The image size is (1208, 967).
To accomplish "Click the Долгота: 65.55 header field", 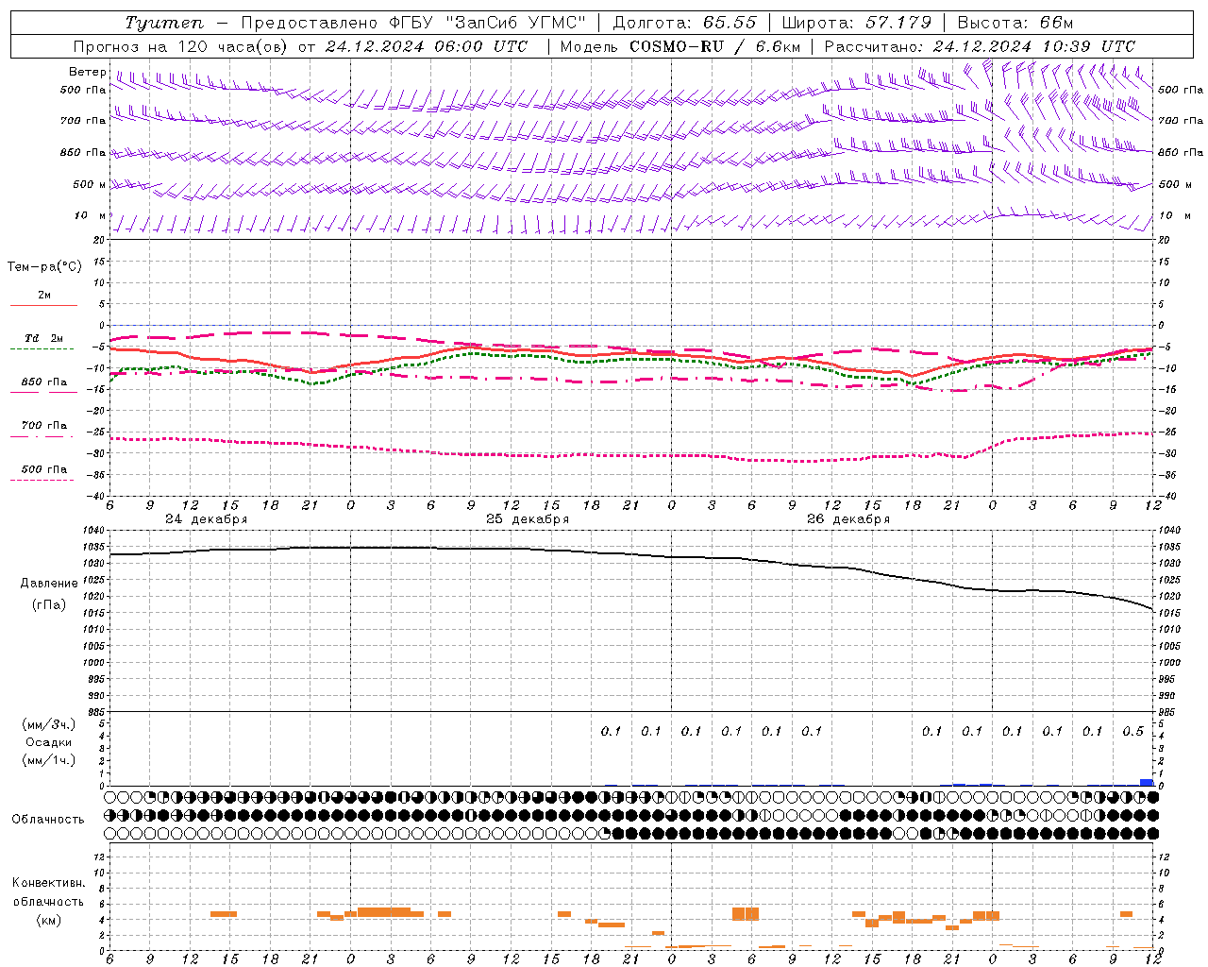I will (685, 23).
